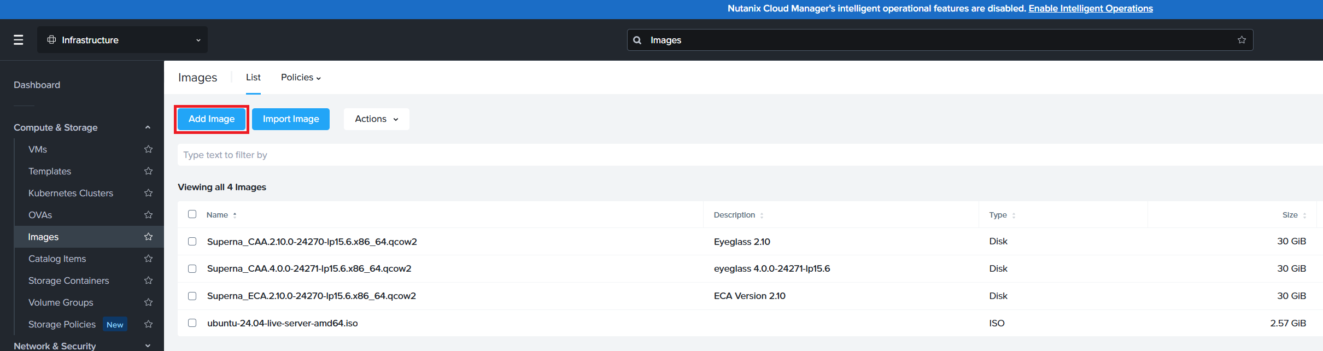
Task: Star the Volume Groups entry
Action: (x=148, y=302)
